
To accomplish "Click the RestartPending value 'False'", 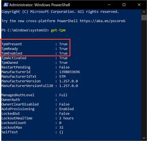I will (x=64, y=67).
